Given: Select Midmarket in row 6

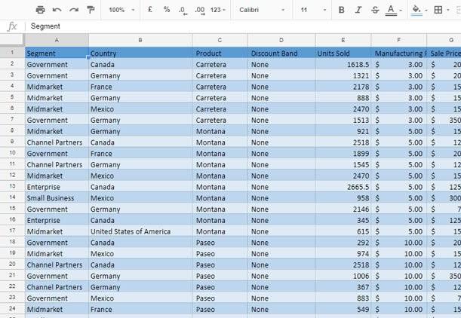Looking at the screenshot, I should click(x=57, y=109).
